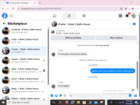Screen dimensions: 140x105
Task: Go back in Chrome browser
Action: 3,9
